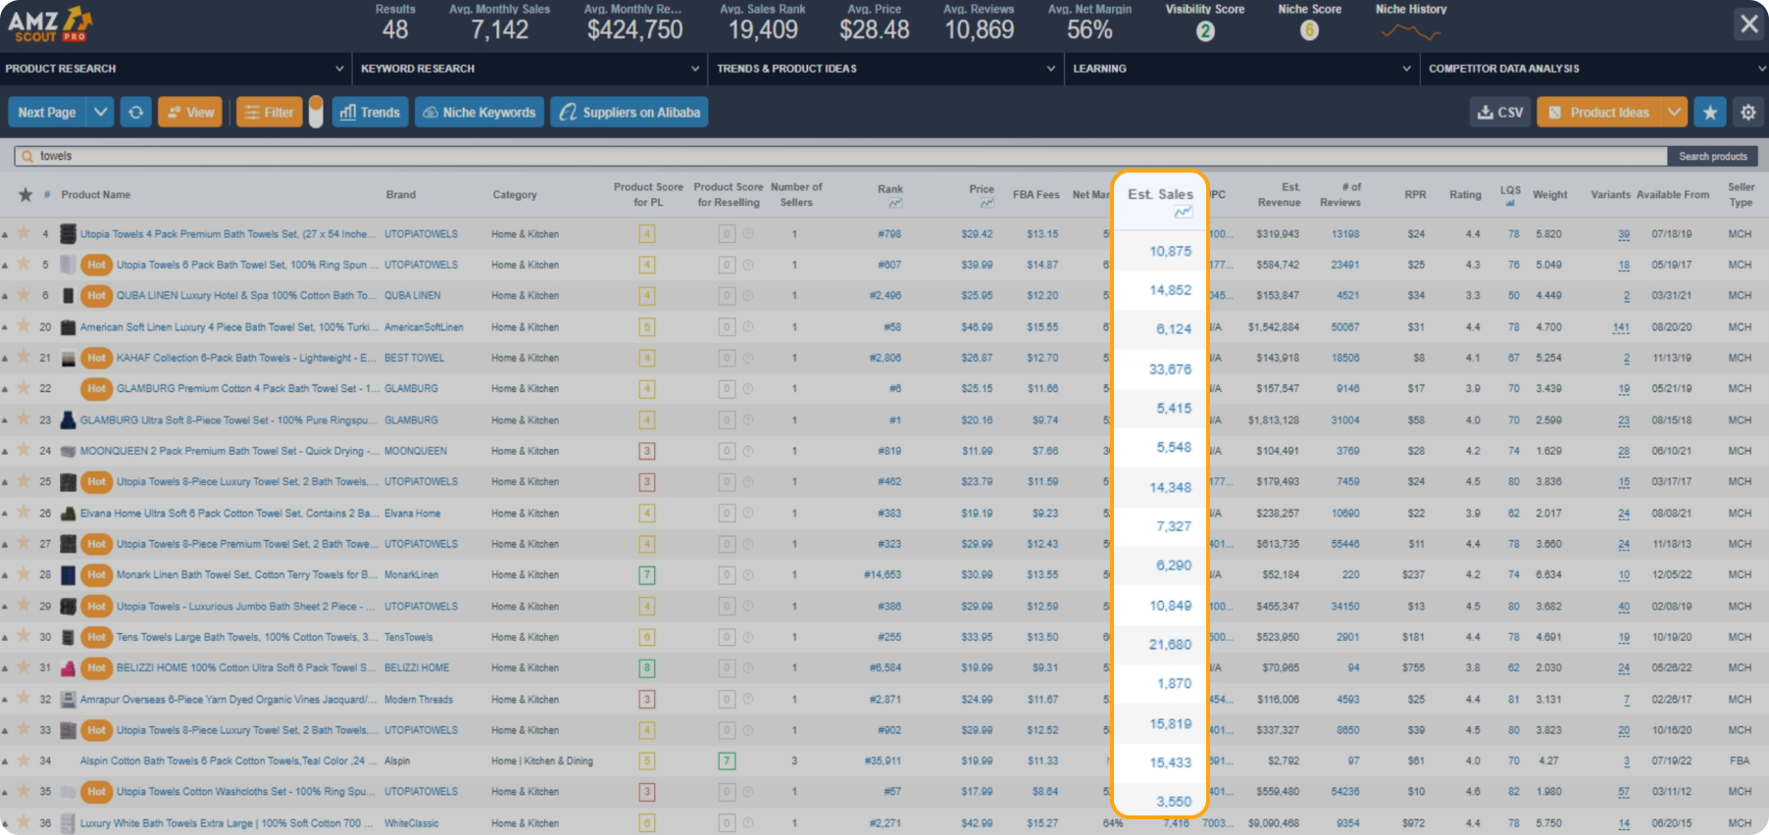Click the Niche History trend graph

click(x=1410, y=32)
